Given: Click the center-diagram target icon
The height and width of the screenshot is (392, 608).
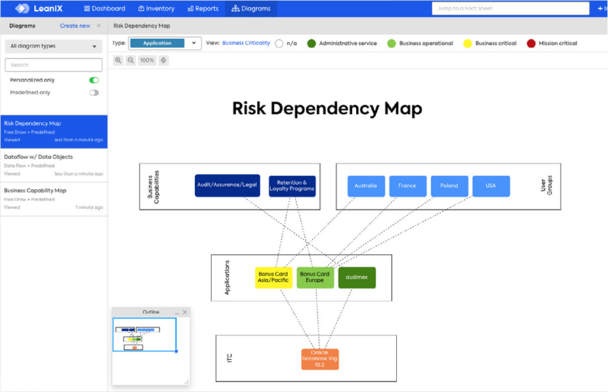Looking at the screenshot, I should coord(163,60).
